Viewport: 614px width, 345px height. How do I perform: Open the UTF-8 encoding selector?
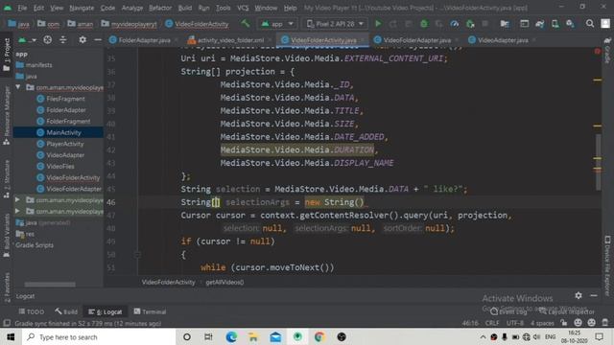click(515, 323)
